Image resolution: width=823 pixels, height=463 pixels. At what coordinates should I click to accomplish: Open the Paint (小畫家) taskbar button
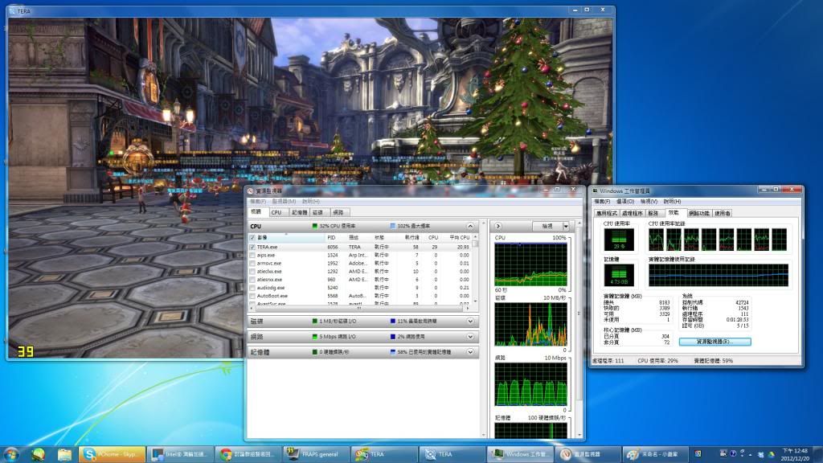click(656, 454)
